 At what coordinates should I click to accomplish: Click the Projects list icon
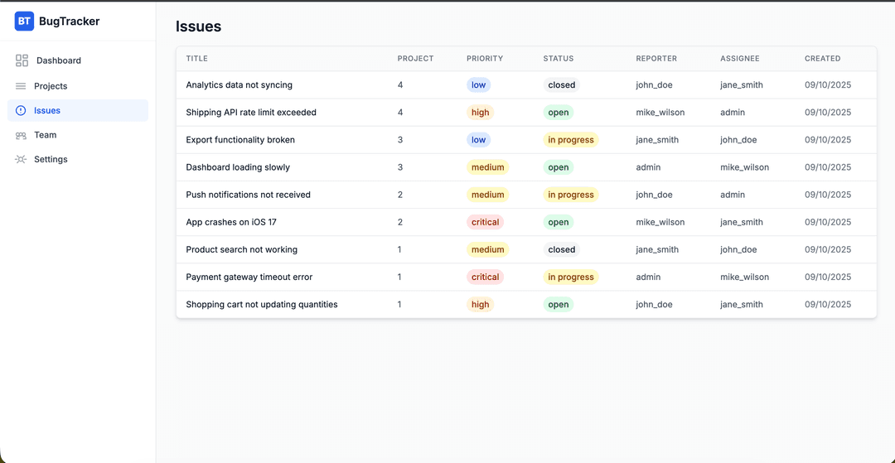(21, 86)
